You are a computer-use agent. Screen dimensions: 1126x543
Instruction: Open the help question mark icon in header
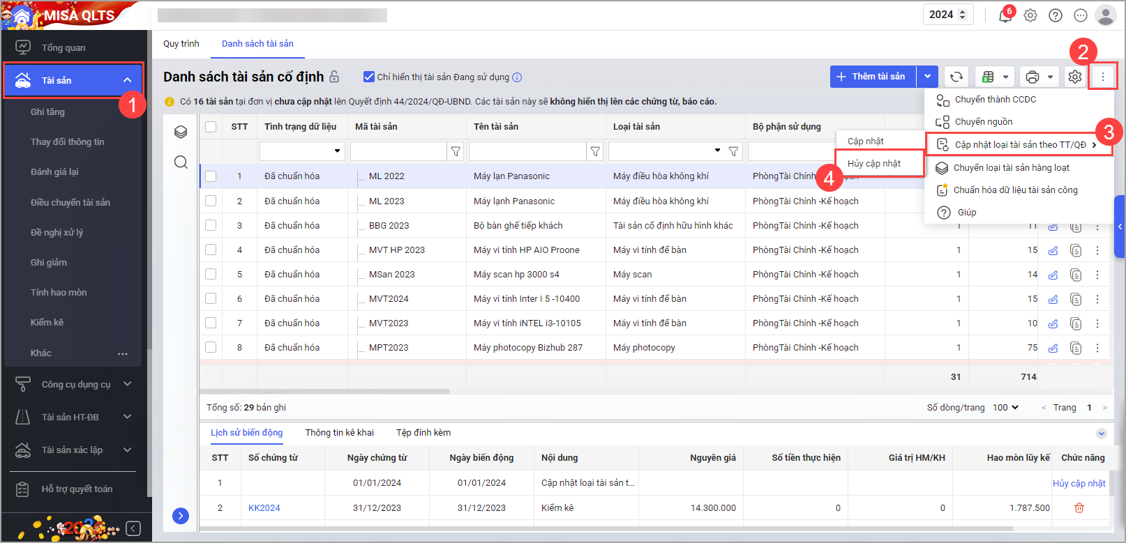tap(1056, 15)
